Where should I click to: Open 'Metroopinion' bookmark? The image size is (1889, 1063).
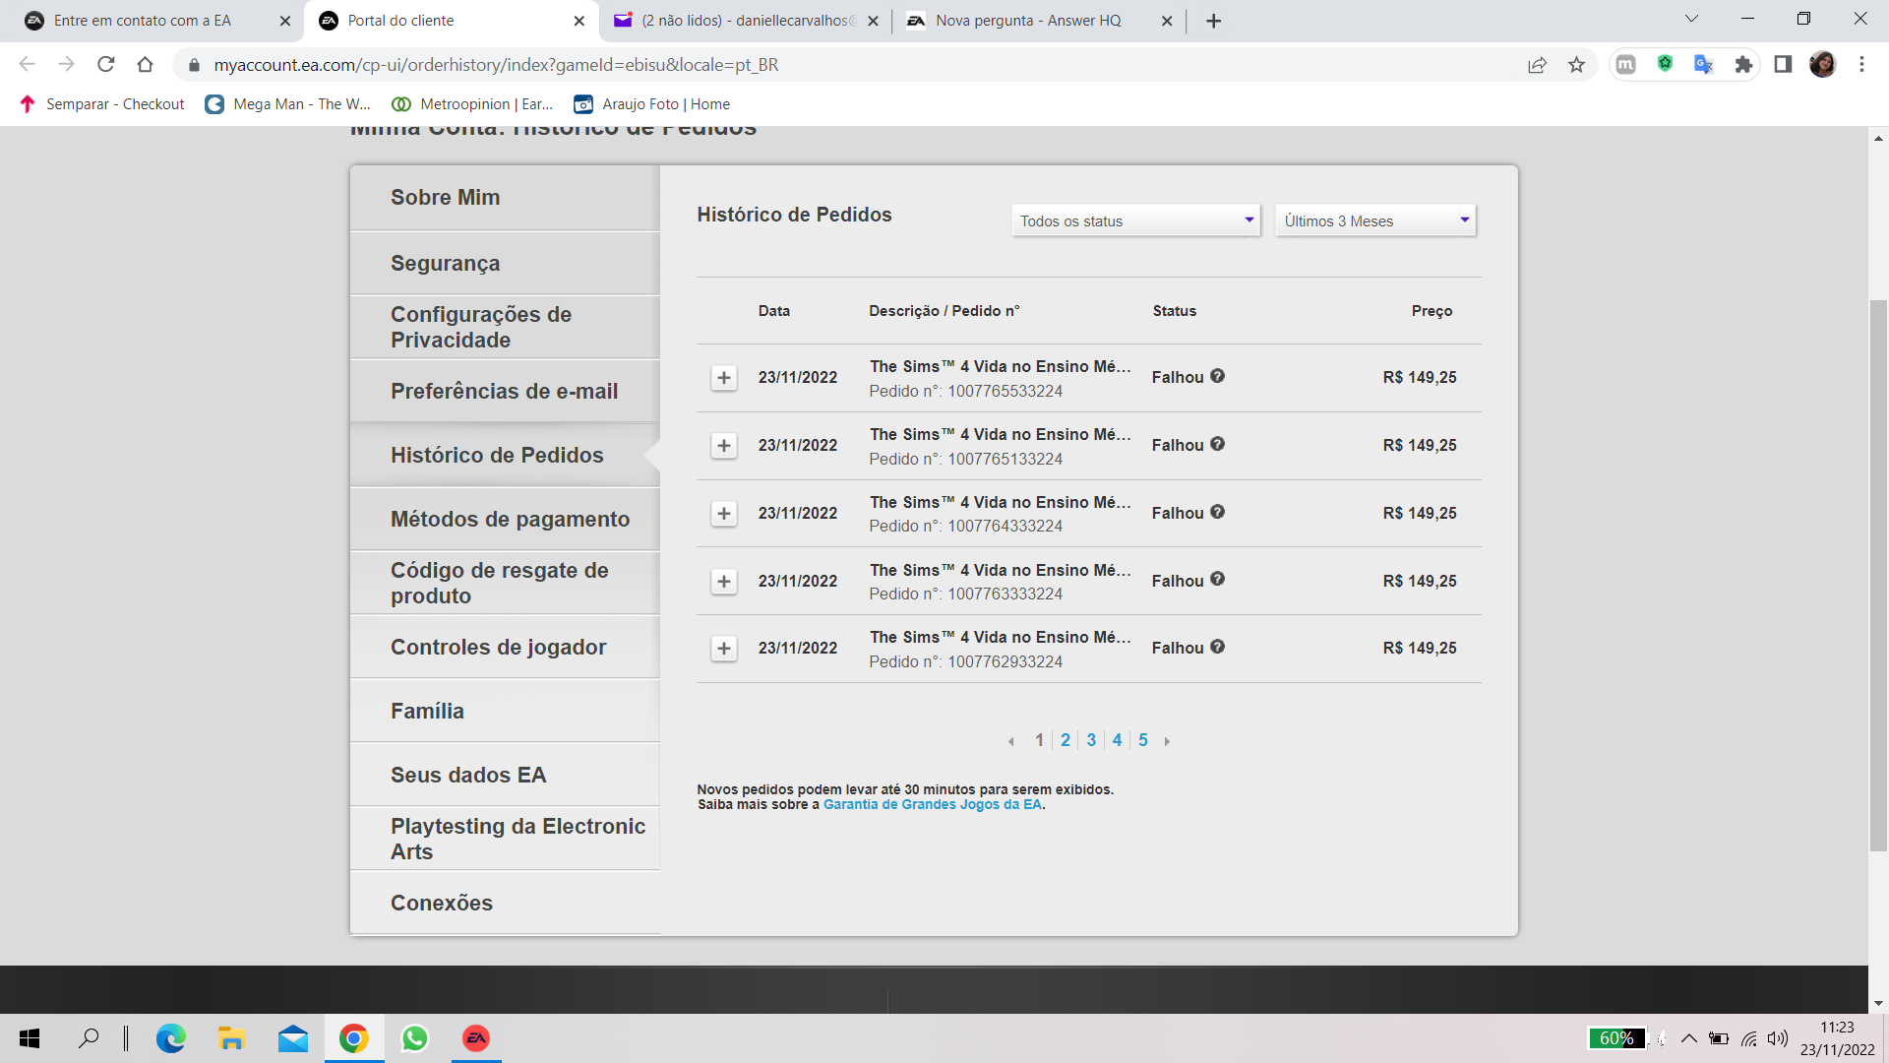[472, 104]
